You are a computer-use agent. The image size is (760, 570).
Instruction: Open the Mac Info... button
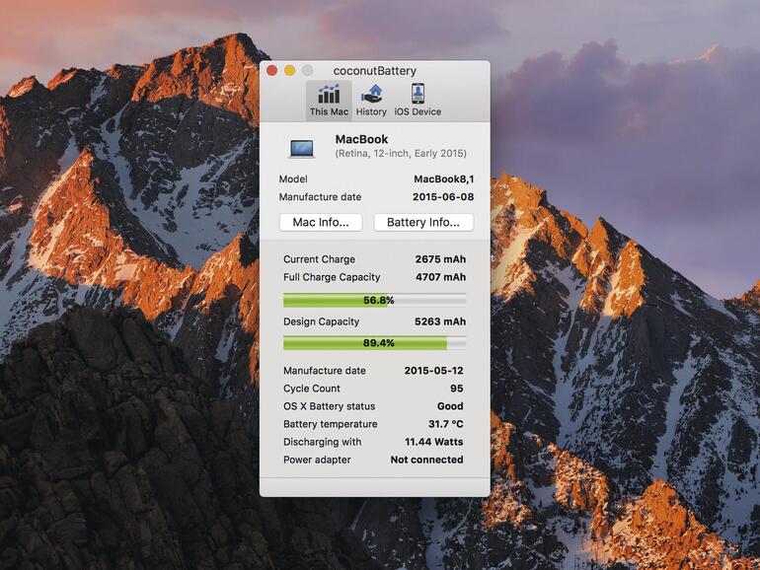(321, 222)
